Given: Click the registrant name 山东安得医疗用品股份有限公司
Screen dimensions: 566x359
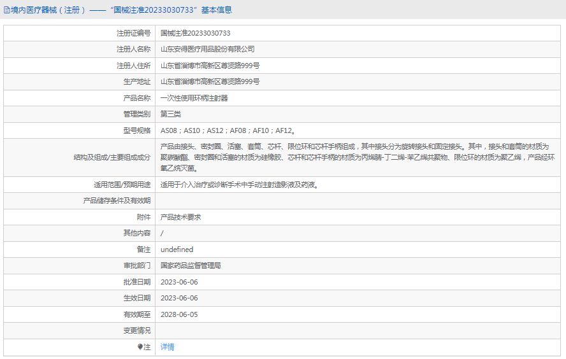Looking at the screenshot, I should click(208, 50).
